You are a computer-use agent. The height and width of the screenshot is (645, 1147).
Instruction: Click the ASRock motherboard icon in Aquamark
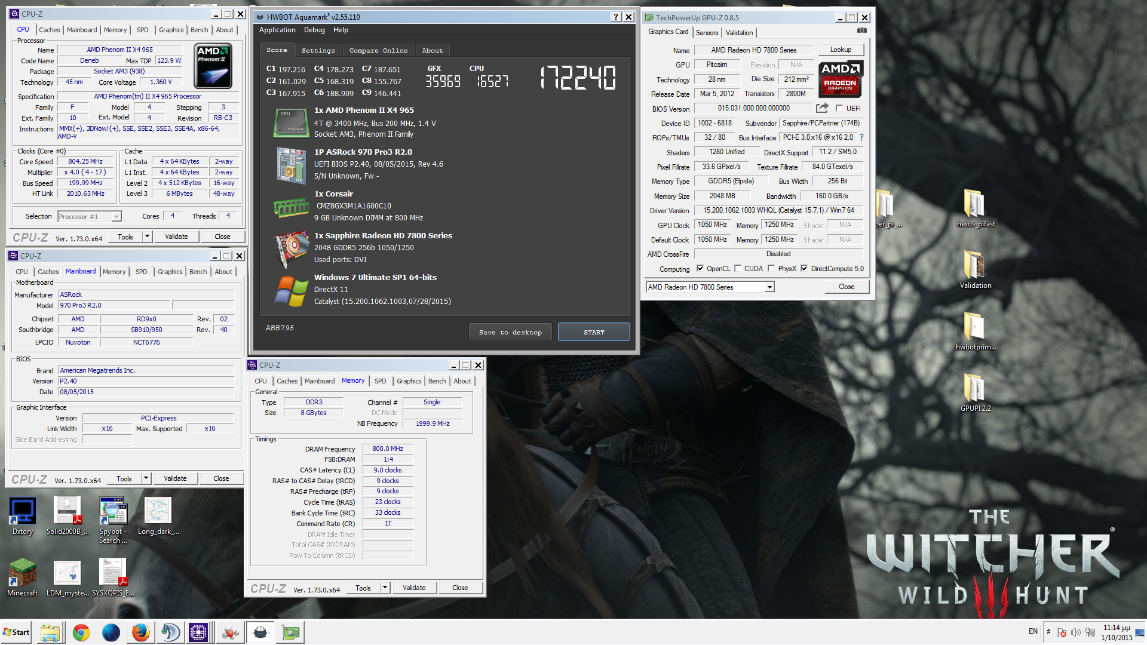[x=291, y=165]
